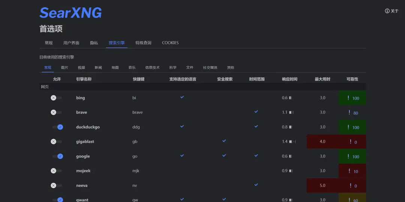Select the 信息技术 engine category
The height and width of the screenshot is (202, 405).
tap(152, 67)
